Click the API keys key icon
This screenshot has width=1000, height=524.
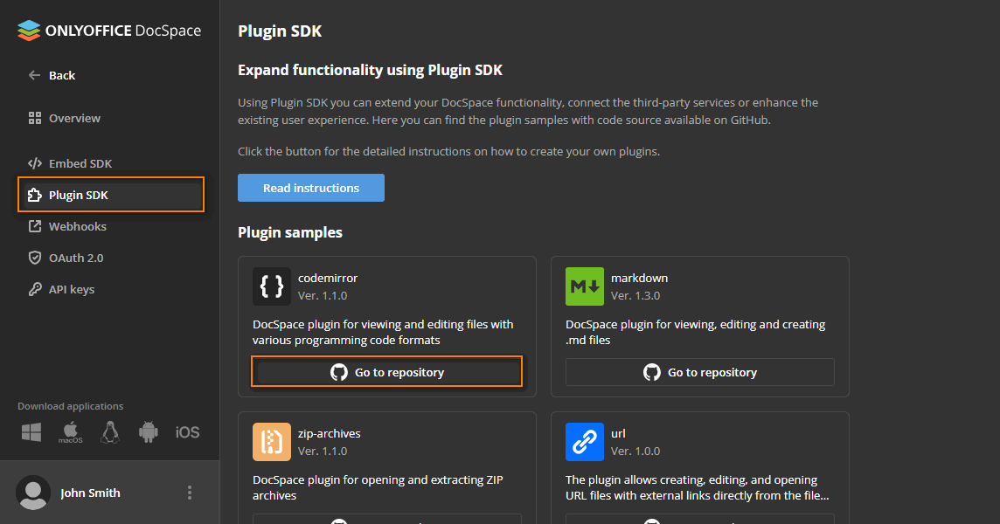[x=35, y=289]
